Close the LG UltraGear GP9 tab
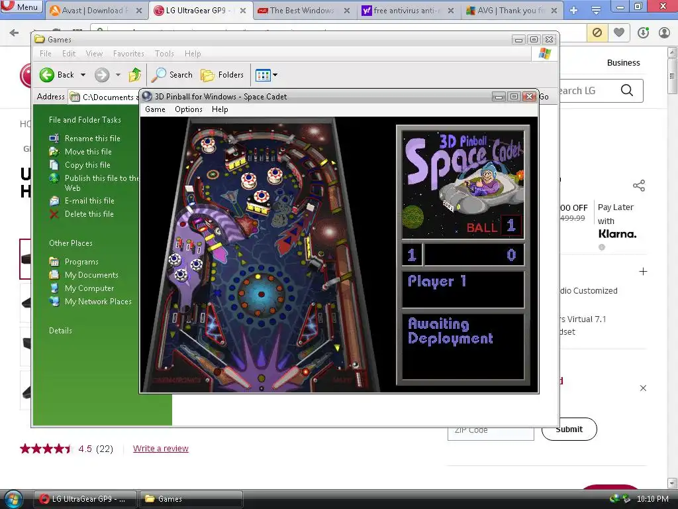Screen dimensions: 678x509 point(243,11)
